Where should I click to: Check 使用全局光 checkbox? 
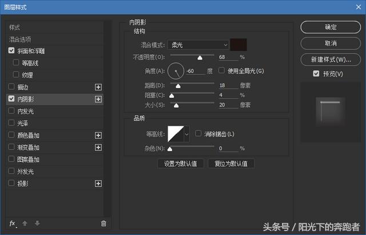click(221, 70)
